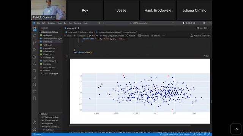This screenshot has height=136, width=243.
Task: Open editor More Actions ellipsis
Action: 209,28
